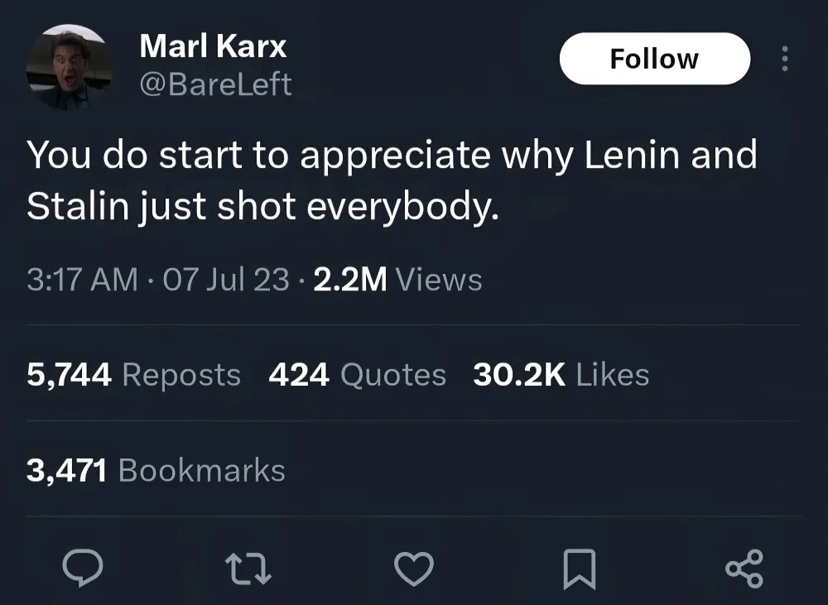The height and width of the screenshot is (605, 828).
Task: Open the Marl Karx display name
Action: [213, 46]
